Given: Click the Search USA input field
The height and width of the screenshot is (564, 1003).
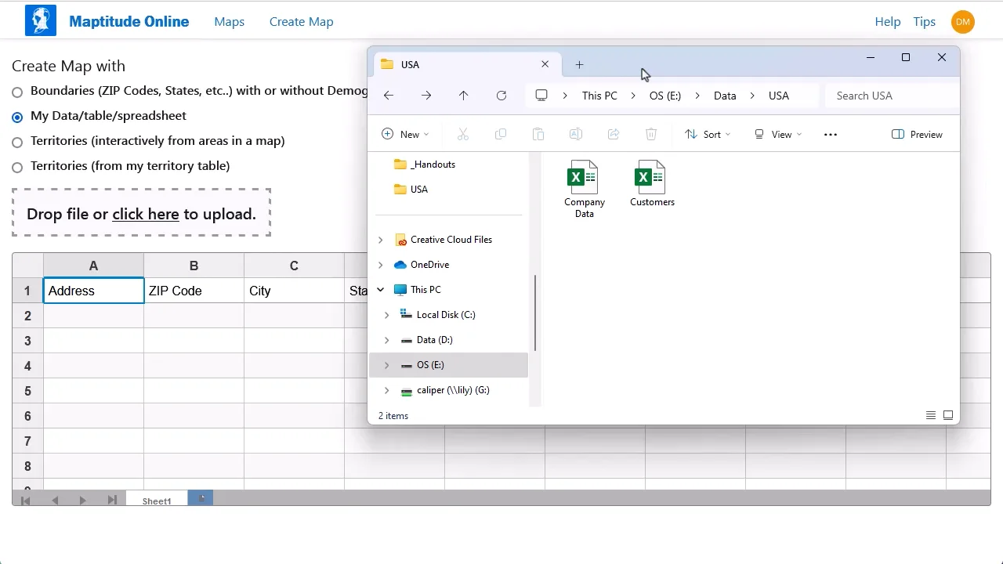Looking at the screenshot, I should pyautogui.click(x=892, y=96).
